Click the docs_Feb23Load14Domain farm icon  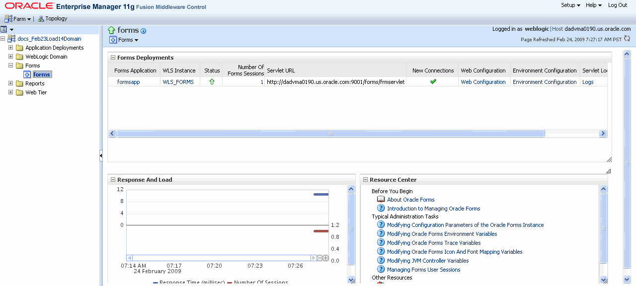pyautogui.click(x=11, y=39)
